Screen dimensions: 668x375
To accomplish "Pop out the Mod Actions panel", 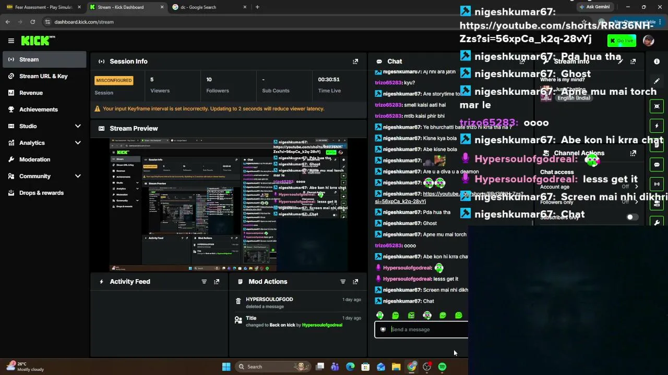I will [355, 282].
